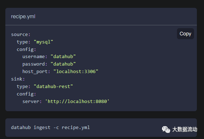The height and width of the screenshot is (139, 204).
Task: Click the type: "datahub-rest" line
Action: click(x=45, y=87)
